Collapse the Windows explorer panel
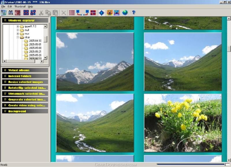 pyautogui.click(x=25, y=20)
